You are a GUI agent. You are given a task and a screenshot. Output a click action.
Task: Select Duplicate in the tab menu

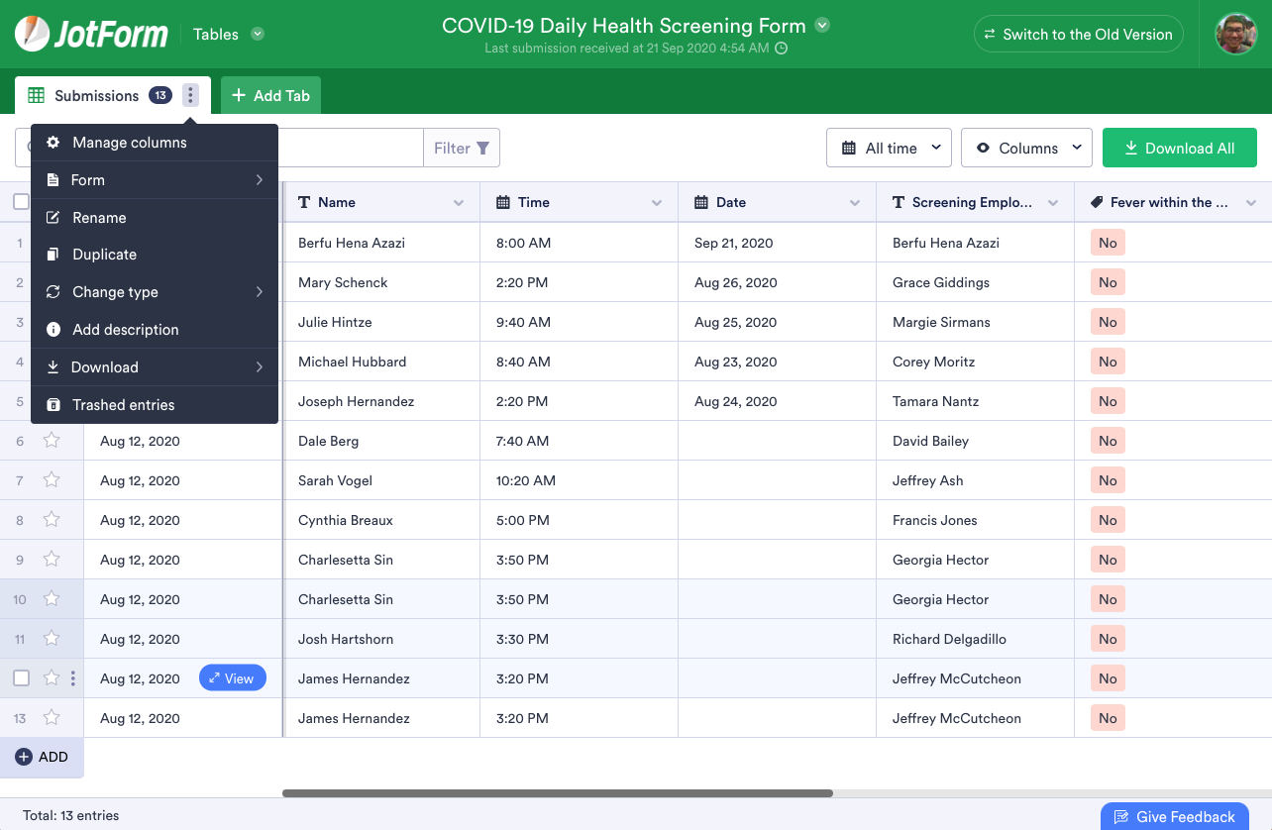pyautogui.click(x=155, y=255)
